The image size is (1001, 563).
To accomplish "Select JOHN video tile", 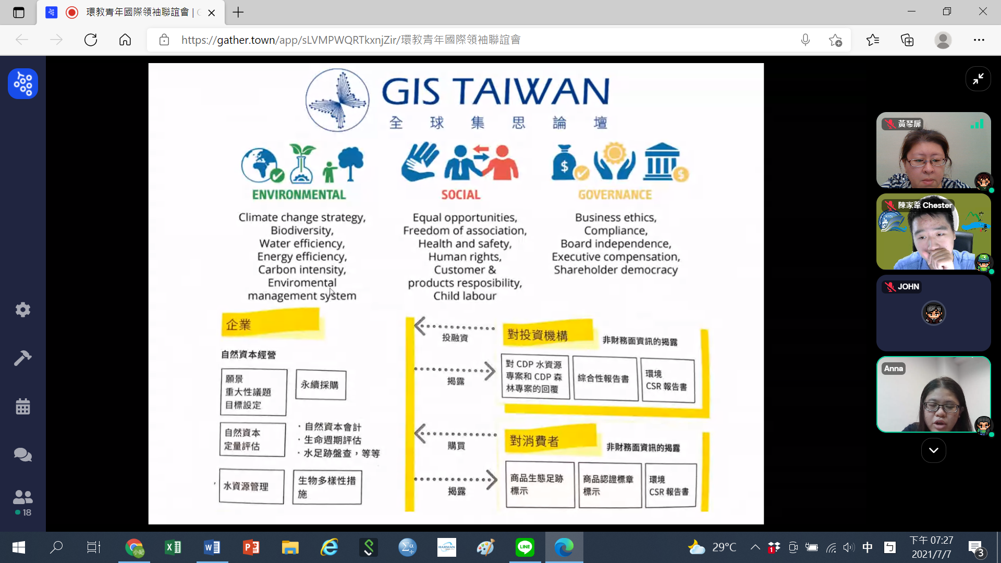I will (x=933, y=313).
